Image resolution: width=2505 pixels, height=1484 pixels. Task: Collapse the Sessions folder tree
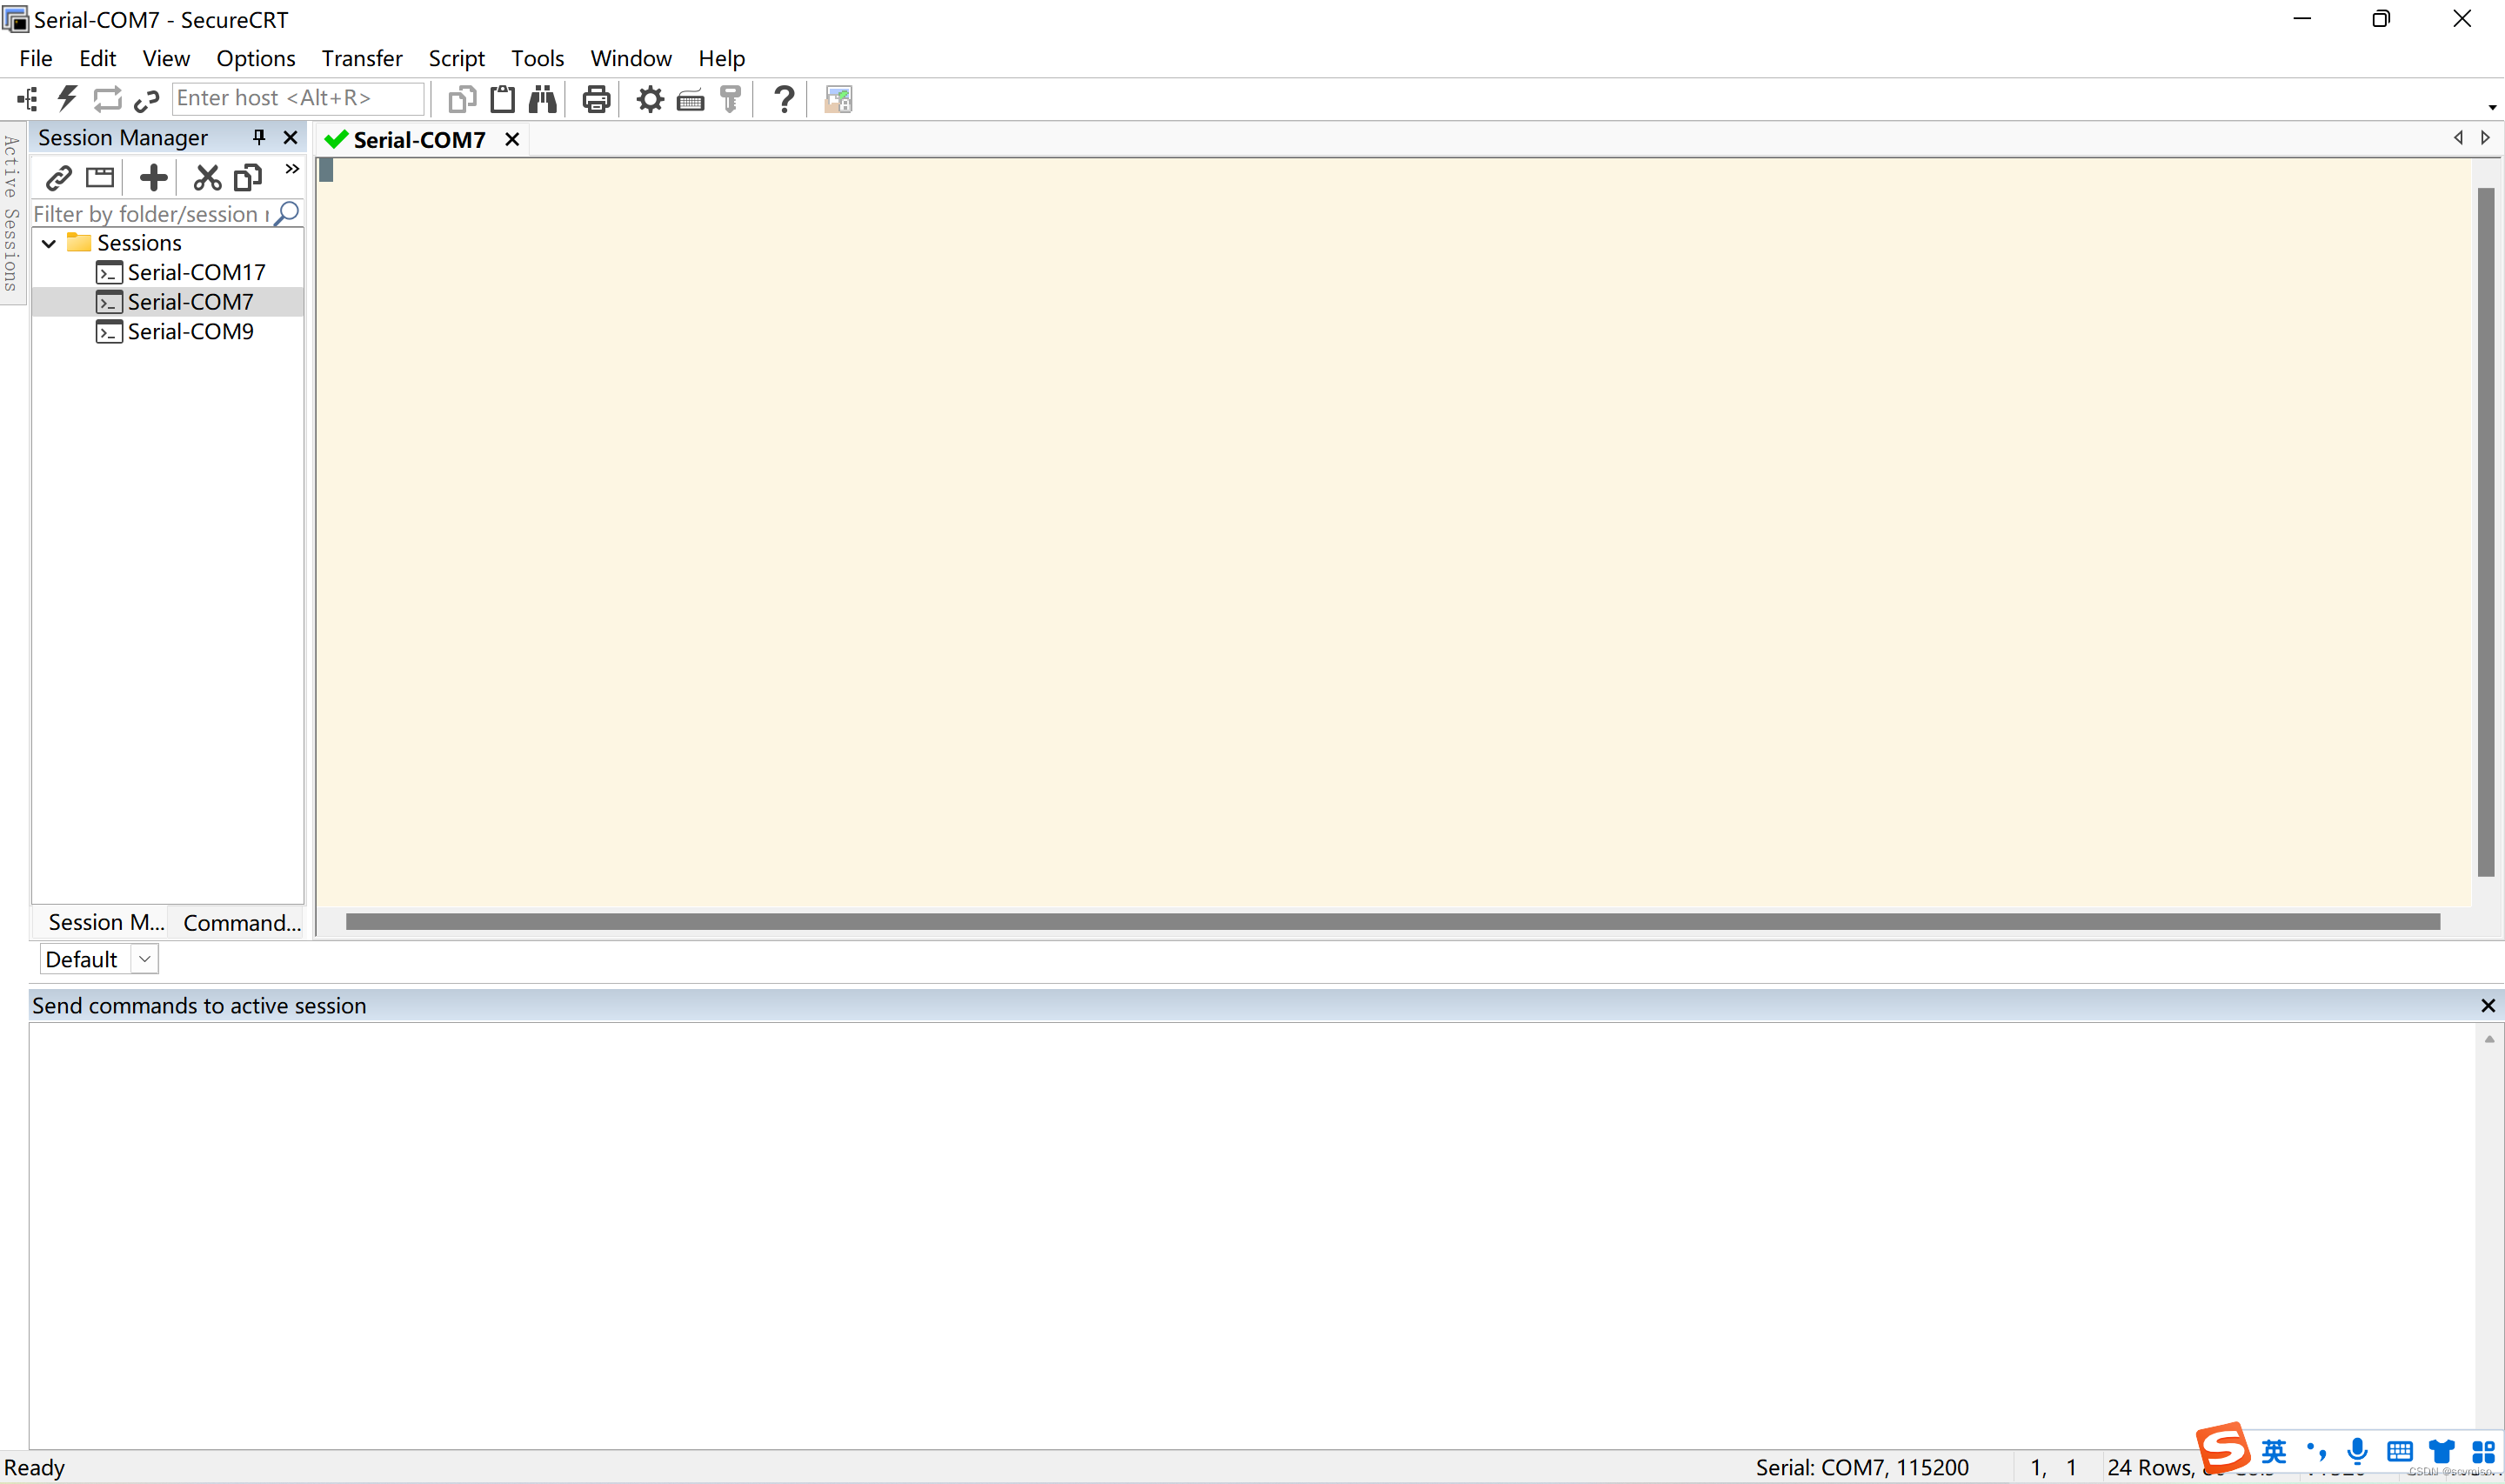coord(48,243)
